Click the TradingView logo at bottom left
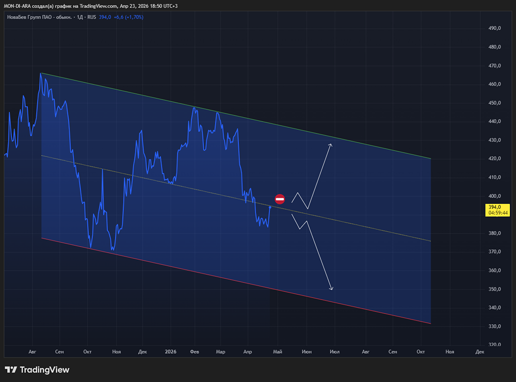This screenshot has height=382, width=516. click(x=37, y=370)
